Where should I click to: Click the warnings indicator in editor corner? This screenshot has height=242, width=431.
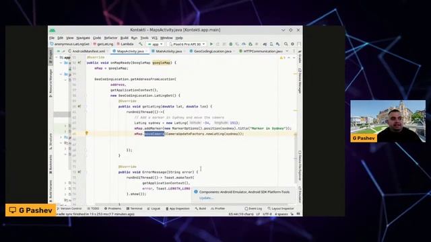pyautogui.click(x=283, y=58)
